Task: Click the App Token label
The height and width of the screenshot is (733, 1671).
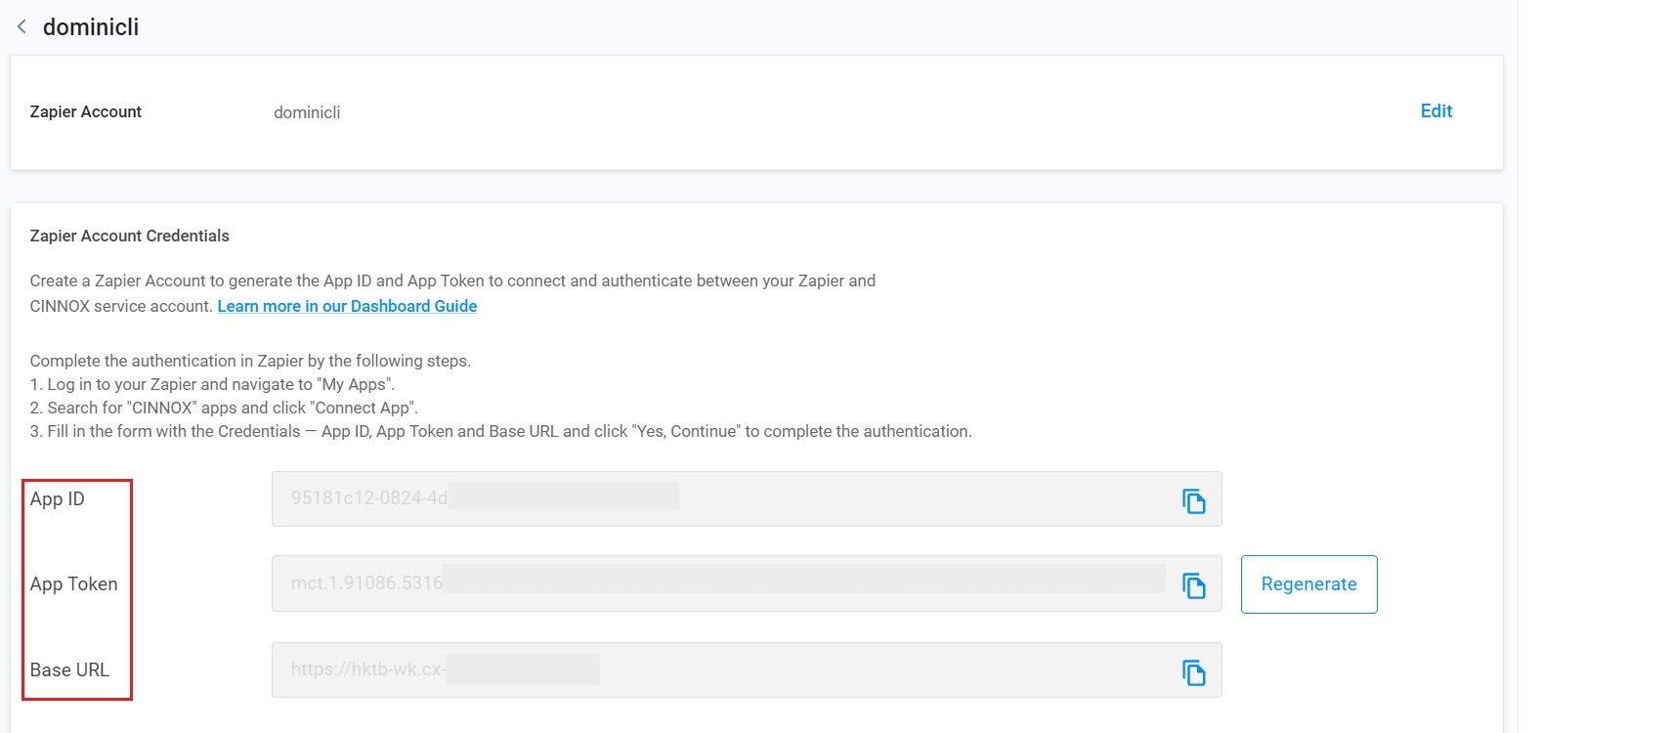Action: click(73, 583)
